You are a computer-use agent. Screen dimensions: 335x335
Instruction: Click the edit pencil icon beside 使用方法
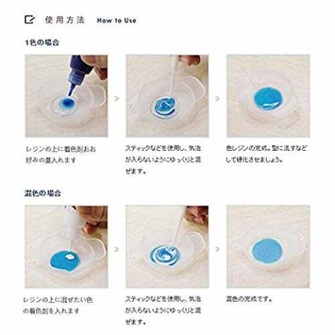click(29, 19)
